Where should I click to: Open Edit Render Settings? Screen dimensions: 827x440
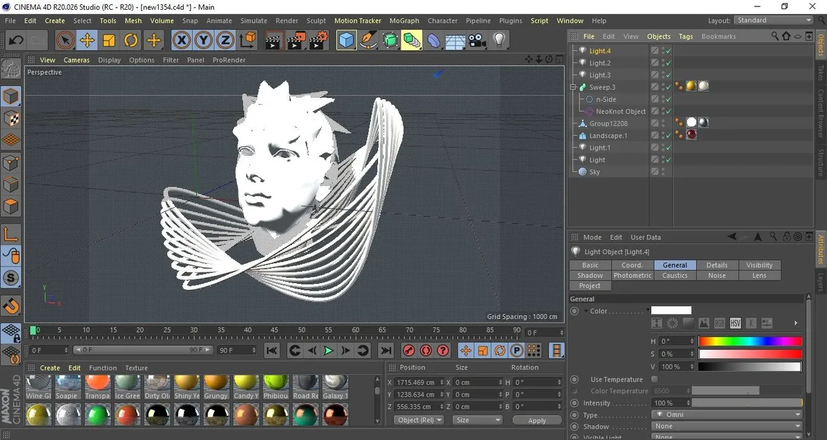pos(318,41)
